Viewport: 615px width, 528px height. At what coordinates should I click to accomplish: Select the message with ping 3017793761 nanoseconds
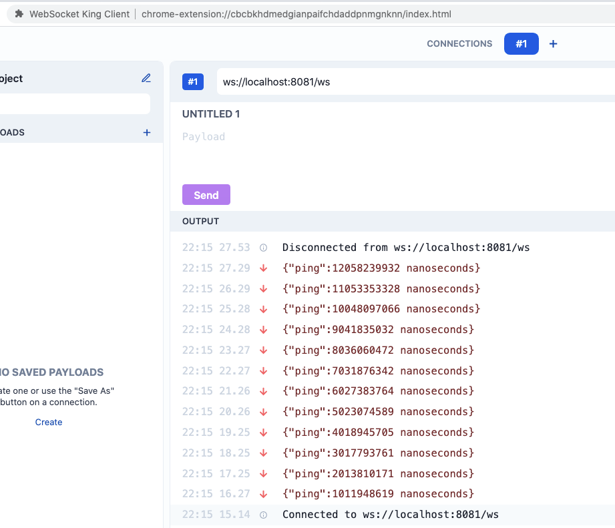click(x=378, y=453)
